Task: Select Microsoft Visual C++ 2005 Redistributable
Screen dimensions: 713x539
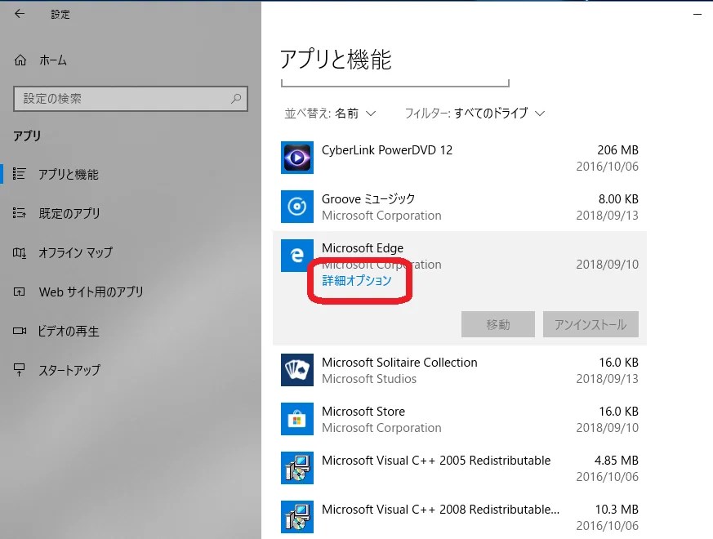Action: 436,461
